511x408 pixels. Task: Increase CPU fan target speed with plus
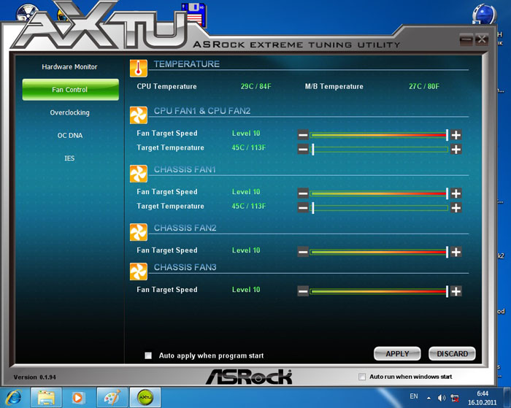[456, 134]
